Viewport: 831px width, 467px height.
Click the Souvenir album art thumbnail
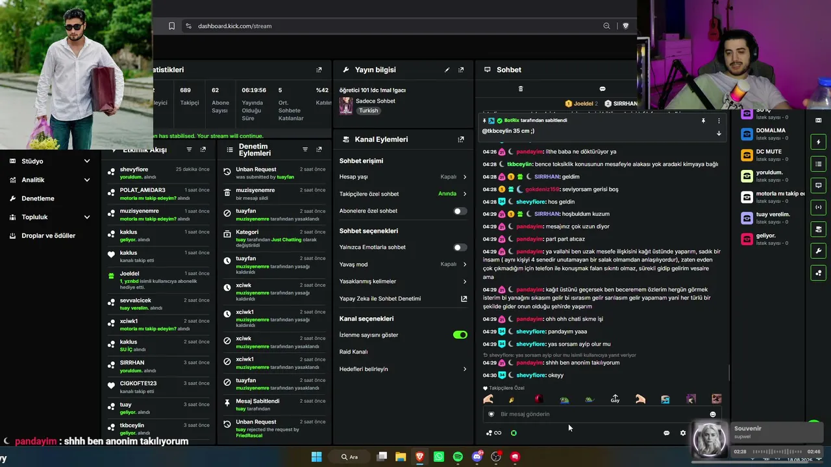tap(710, 439)
